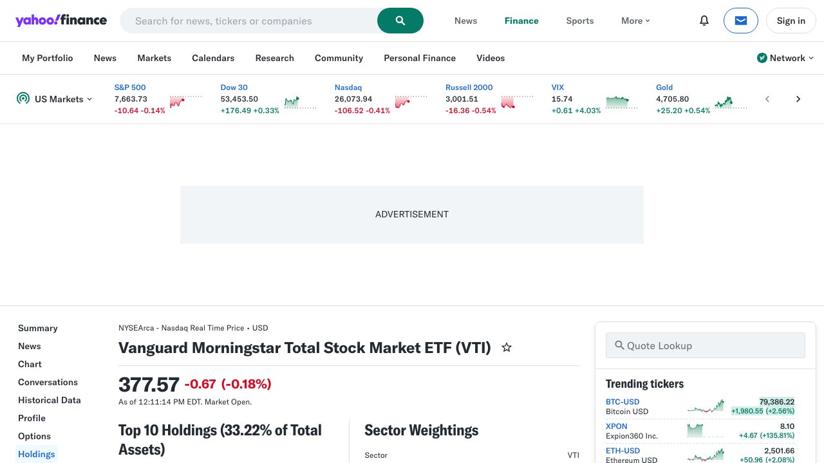The width and height of the screenshot is (824, 463).
Task: Click the Nasdaq sparkline chart
Action: point(411,102)
